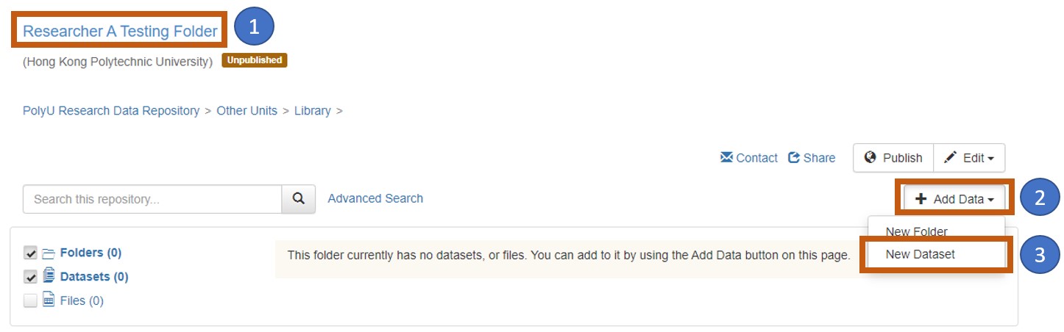Click the Datasets stacked-pages icon

(49, 276)
